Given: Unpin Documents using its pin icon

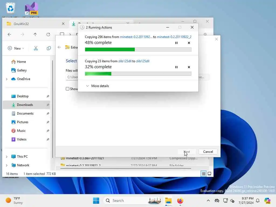Looking at the screenshot, I should 48,113.
